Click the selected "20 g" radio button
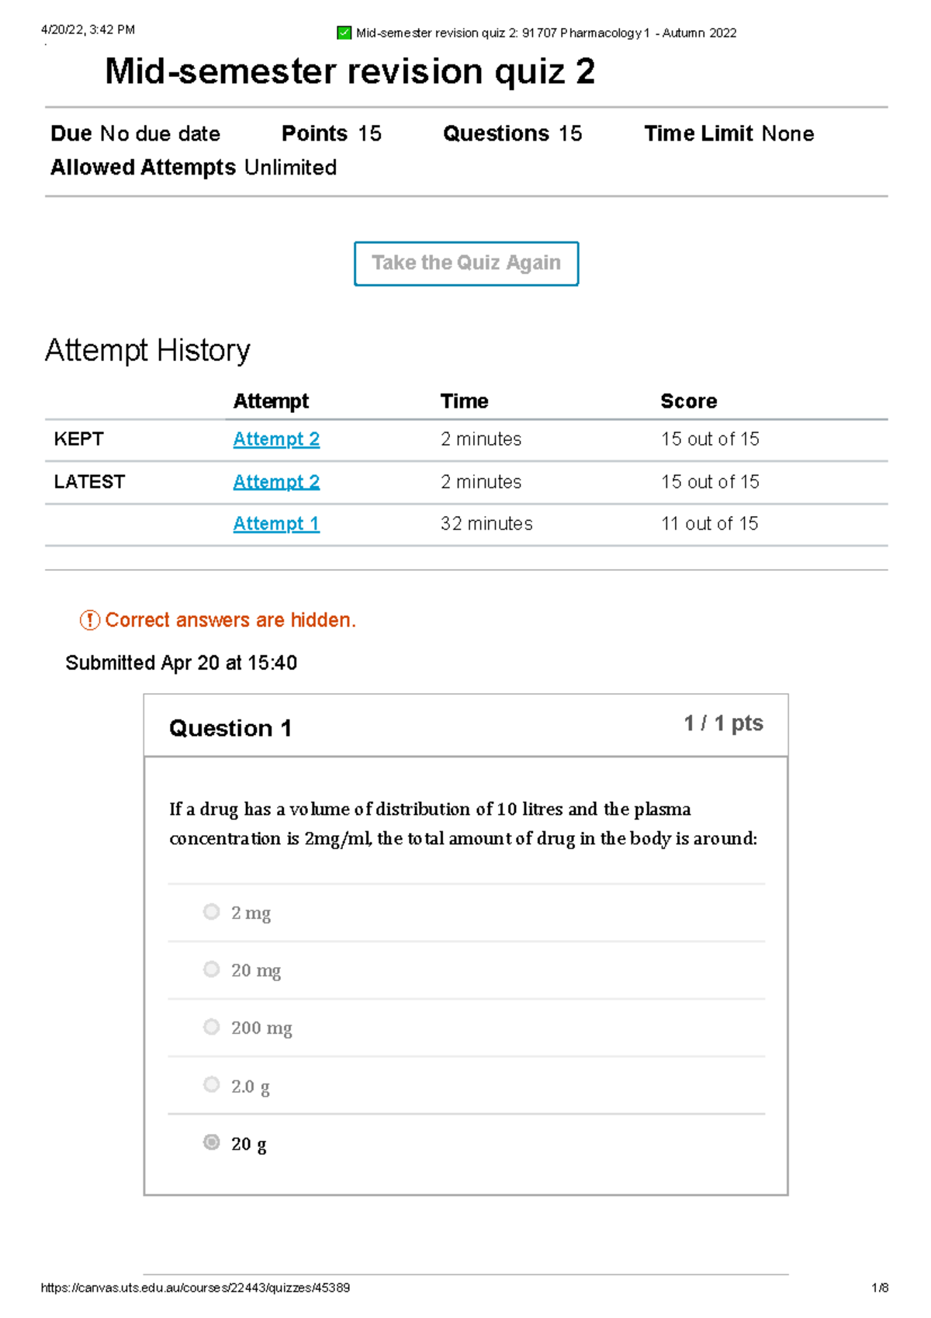Viewport: 931px width, 1318px height. pos(210,1143)
